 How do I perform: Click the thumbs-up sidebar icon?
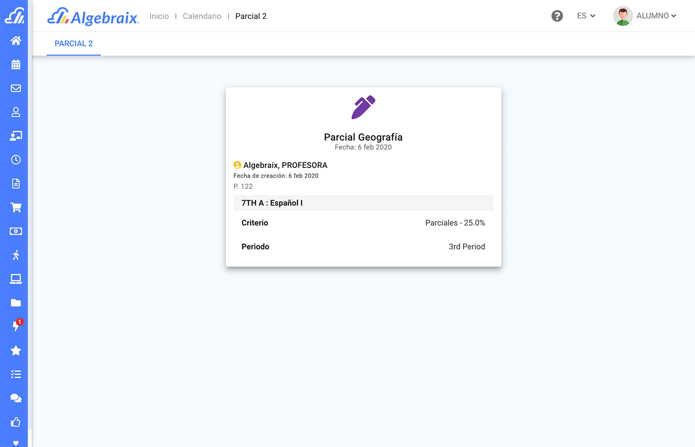pos(16,422)
